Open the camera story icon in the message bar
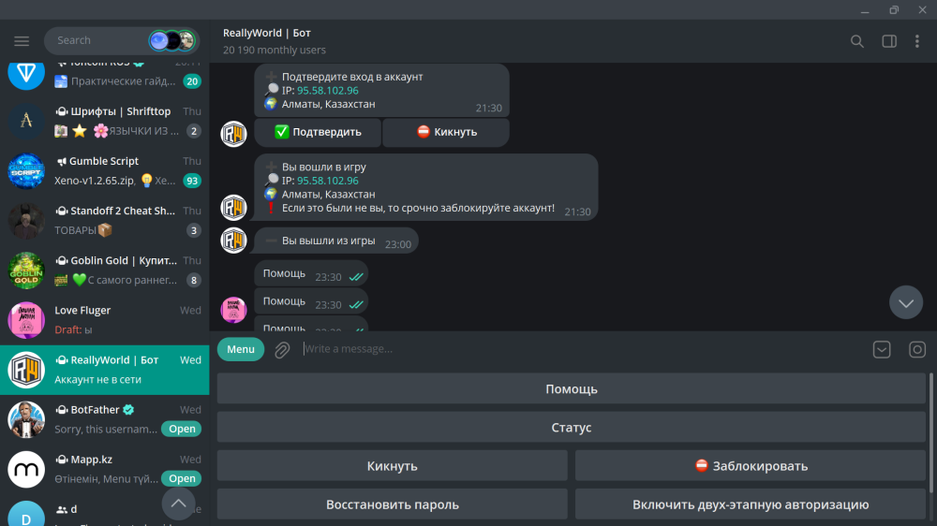 tap(917, 349)
